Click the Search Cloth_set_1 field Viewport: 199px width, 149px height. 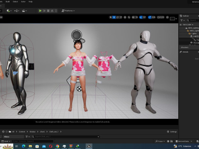66,137
